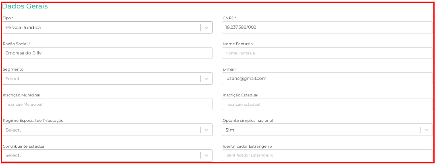
Task: Click the chevron arrow in Tipo dropdown
Action: point(206,27)
